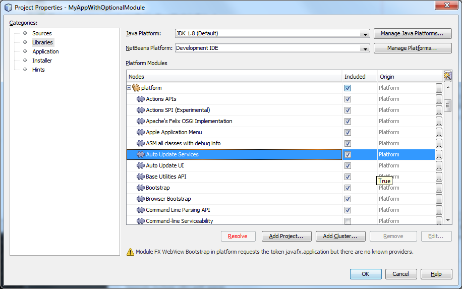The width and height of the screenshot is (462, 289).
Task: Open ellipsis button in Actions APIs row
Action: 439,99
